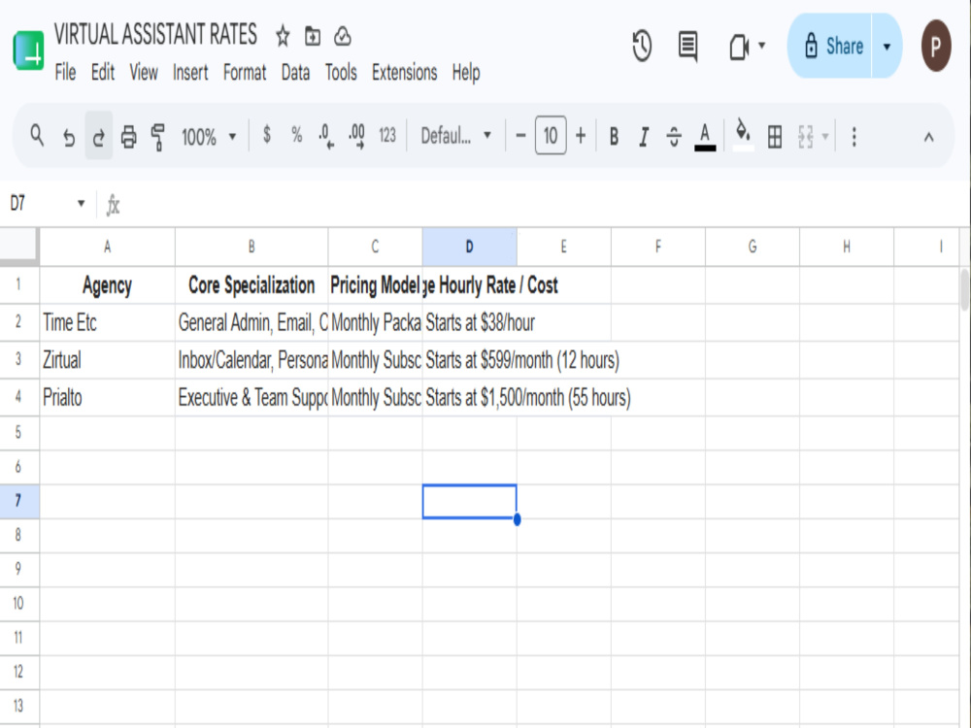Apply strikethrough formatting
This screenshot has height=728, width=971.
tap(674, 136)
